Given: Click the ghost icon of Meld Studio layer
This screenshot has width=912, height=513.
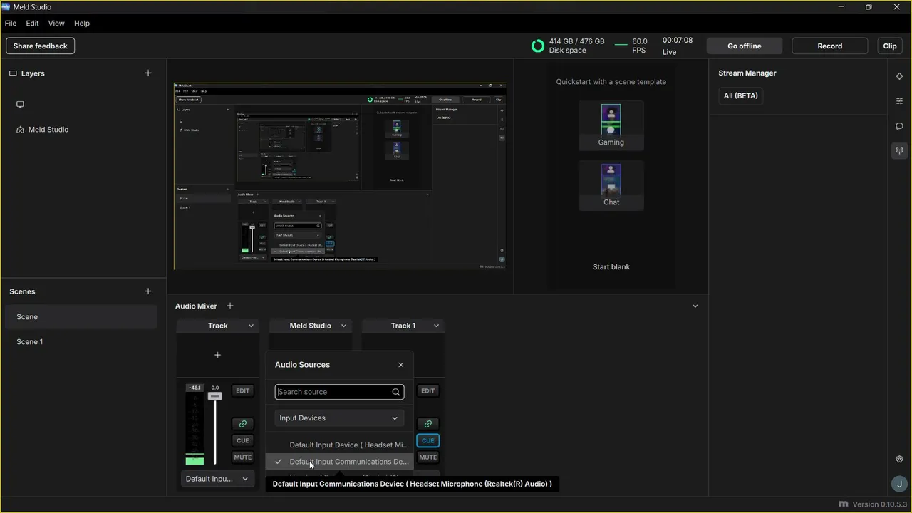Looking at the screenshot, I should click(20, 130).
